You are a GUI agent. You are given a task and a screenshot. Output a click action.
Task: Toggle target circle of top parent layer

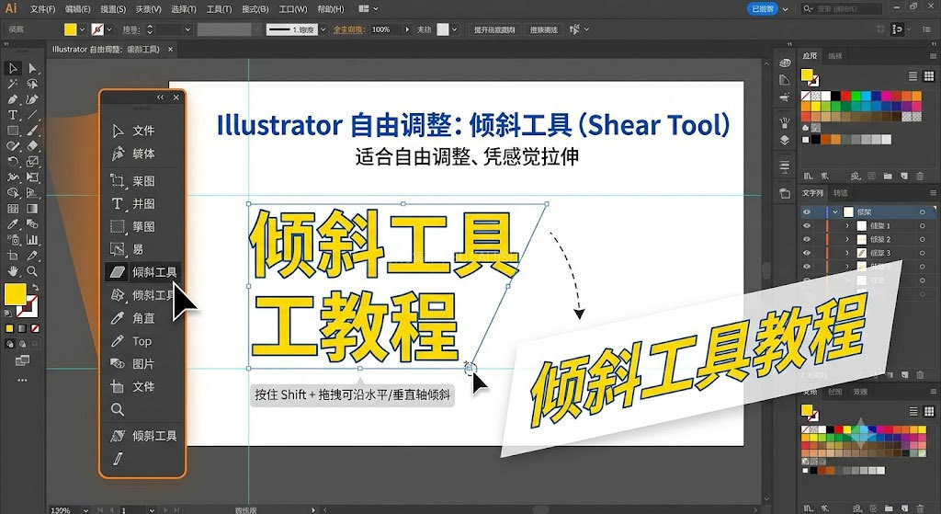pos(923,212)
